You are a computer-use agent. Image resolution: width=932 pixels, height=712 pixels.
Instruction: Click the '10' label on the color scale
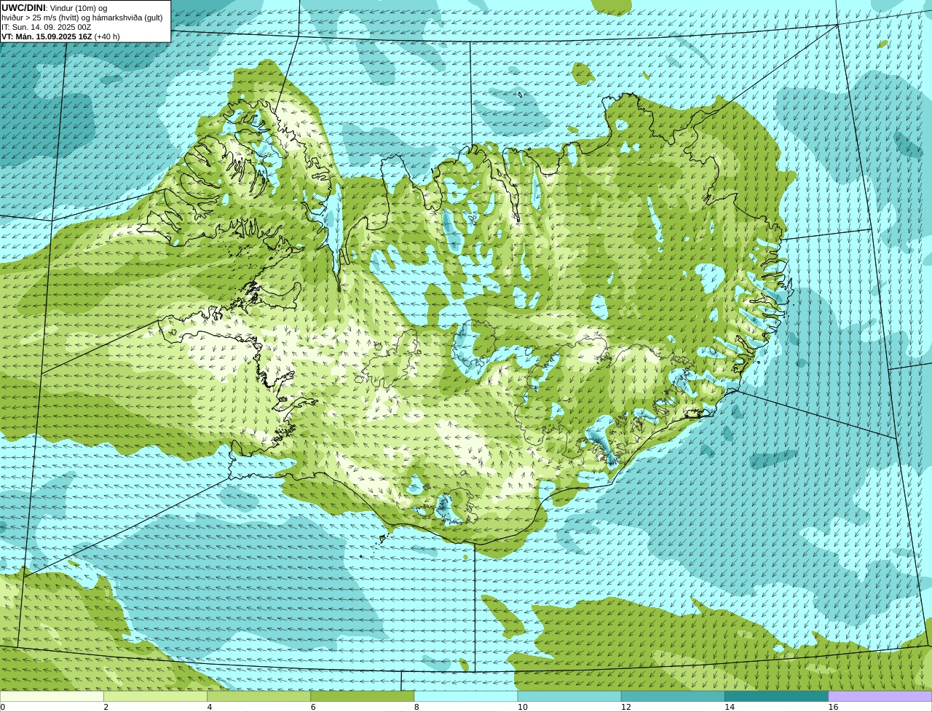[x=522, y=707]
